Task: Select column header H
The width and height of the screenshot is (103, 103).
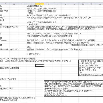Action: pyautogui.click(x=23, y=4)
